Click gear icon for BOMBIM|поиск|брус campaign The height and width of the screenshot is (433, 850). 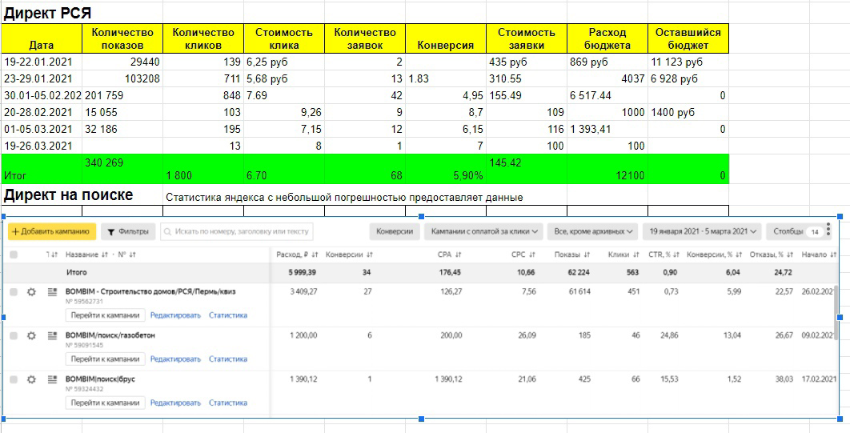tap(31, 380)
